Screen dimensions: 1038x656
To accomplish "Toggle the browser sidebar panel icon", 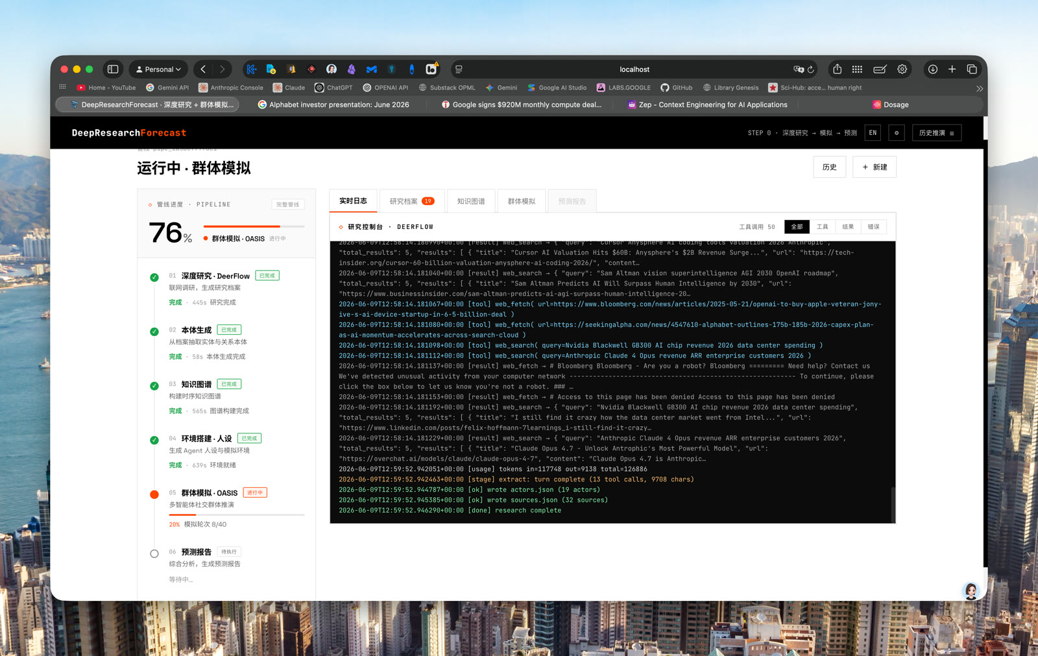I will pos(113,69).
